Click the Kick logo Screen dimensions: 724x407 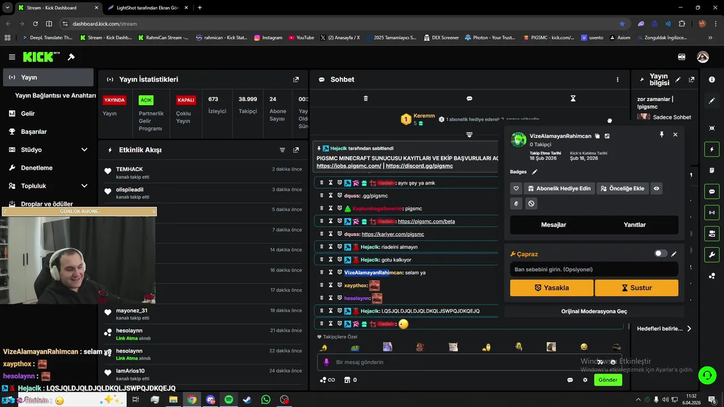click(41, 57)
